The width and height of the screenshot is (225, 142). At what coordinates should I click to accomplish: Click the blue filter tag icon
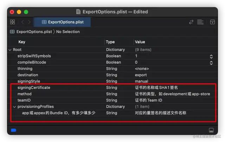coord(14,130)
